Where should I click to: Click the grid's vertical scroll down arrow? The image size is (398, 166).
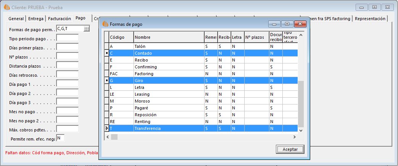pos(301,130)
